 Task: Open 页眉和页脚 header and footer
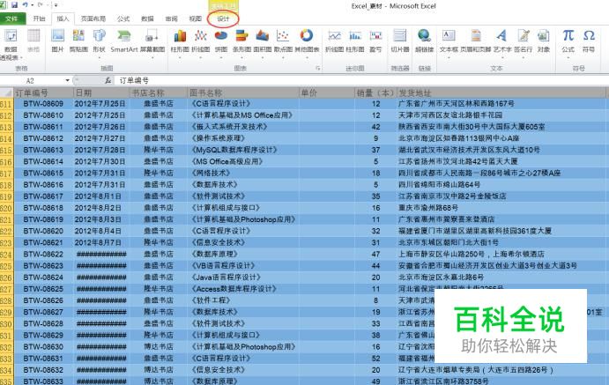pos(476,41)
